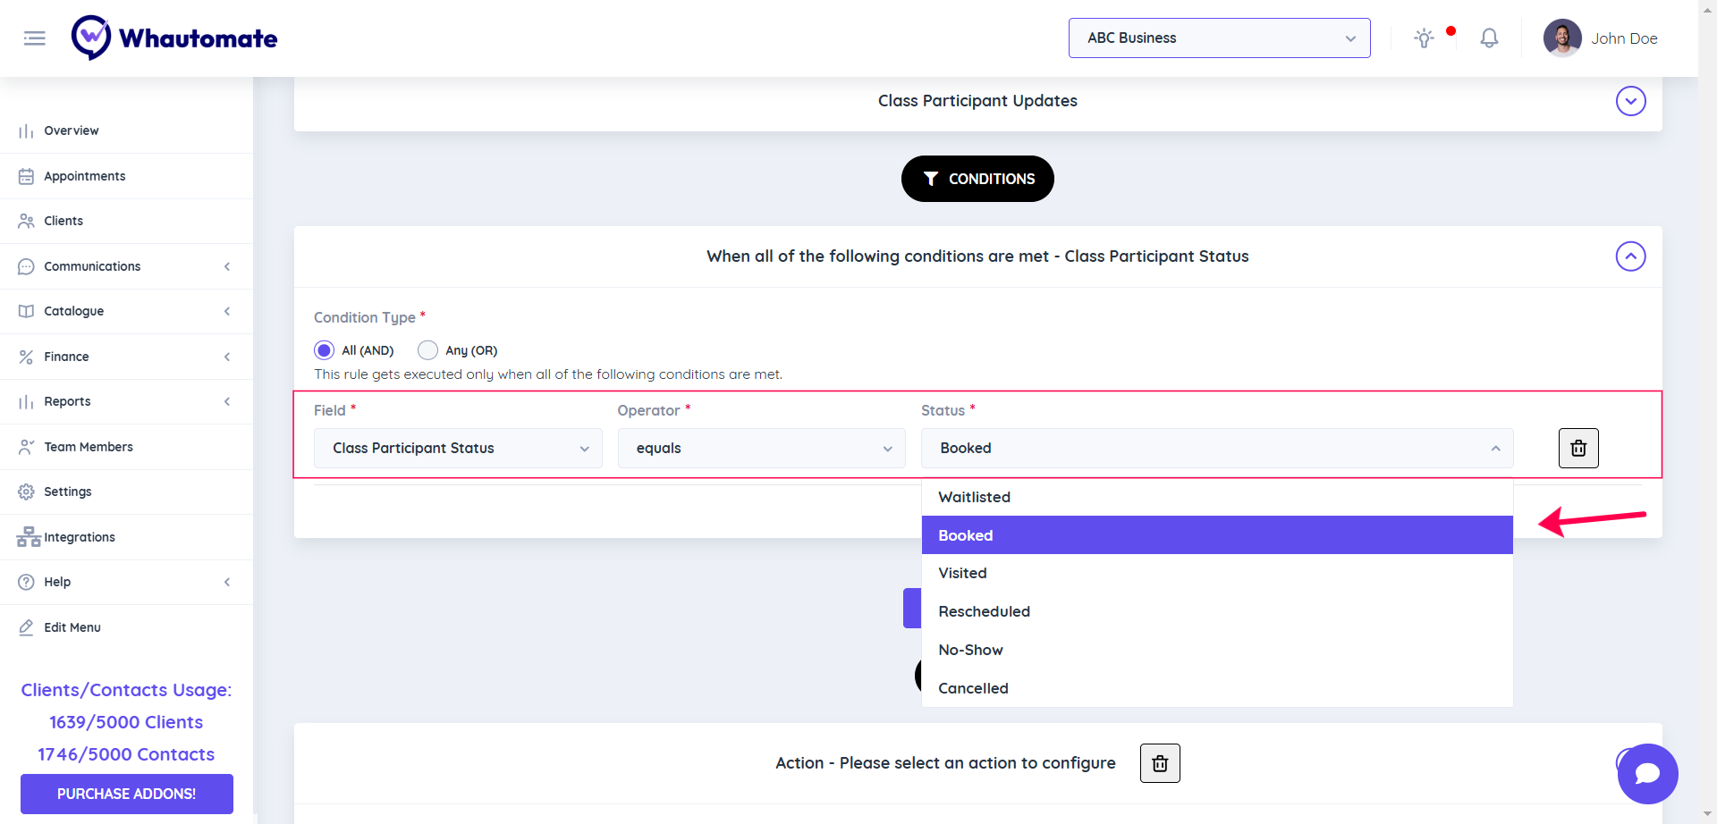Click the hamburger menu icon
Image resolution: width=1717 pixels, height=824 pixels.
[35, 38]
